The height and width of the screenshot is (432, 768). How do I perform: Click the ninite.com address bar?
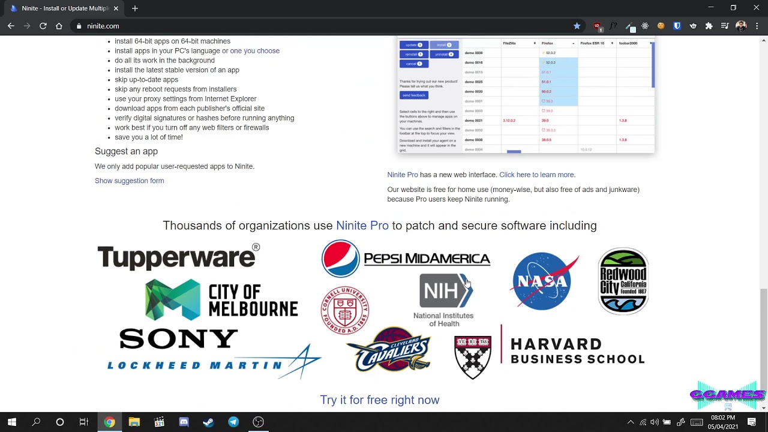(324, 26)
